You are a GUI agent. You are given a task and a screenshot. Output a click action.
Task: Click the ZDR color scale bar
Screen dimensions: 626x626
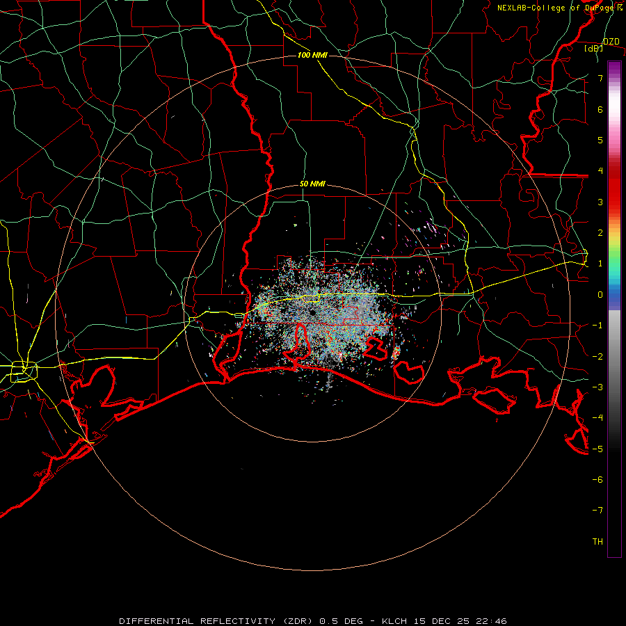(x=614, y=309)
